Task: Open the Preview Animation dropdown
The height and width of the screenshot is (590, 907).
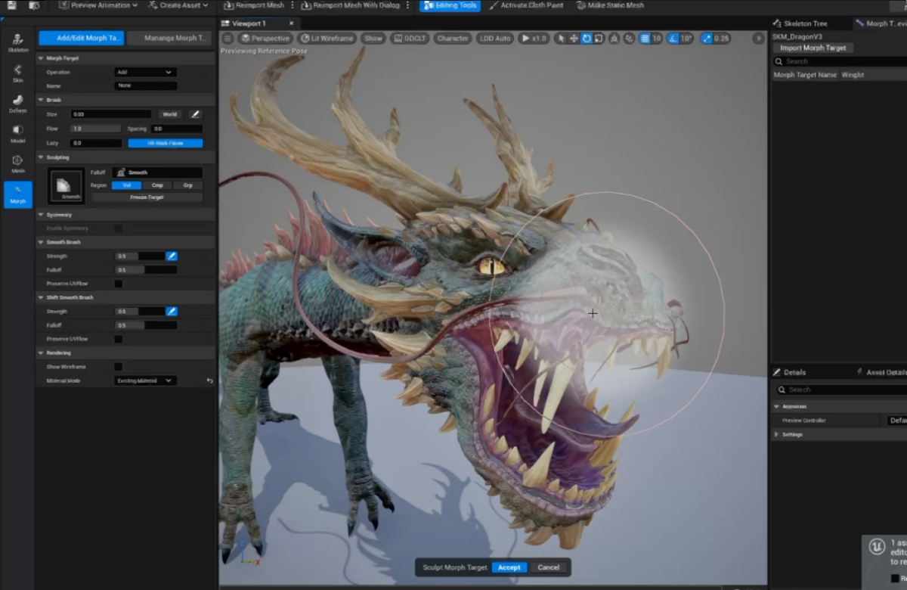Action: point(97,5)
